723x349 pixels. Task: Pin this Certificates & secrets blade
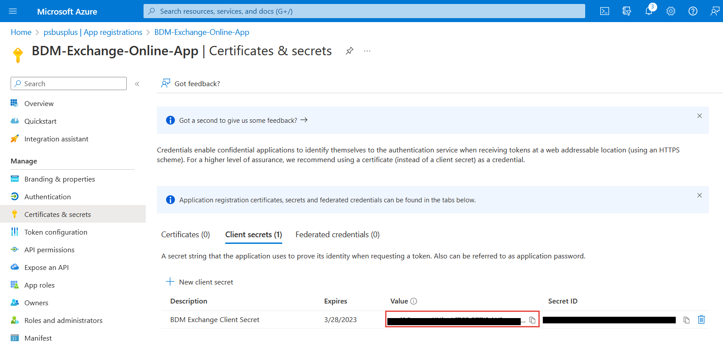pyautogui.click(x=349, y=51)
